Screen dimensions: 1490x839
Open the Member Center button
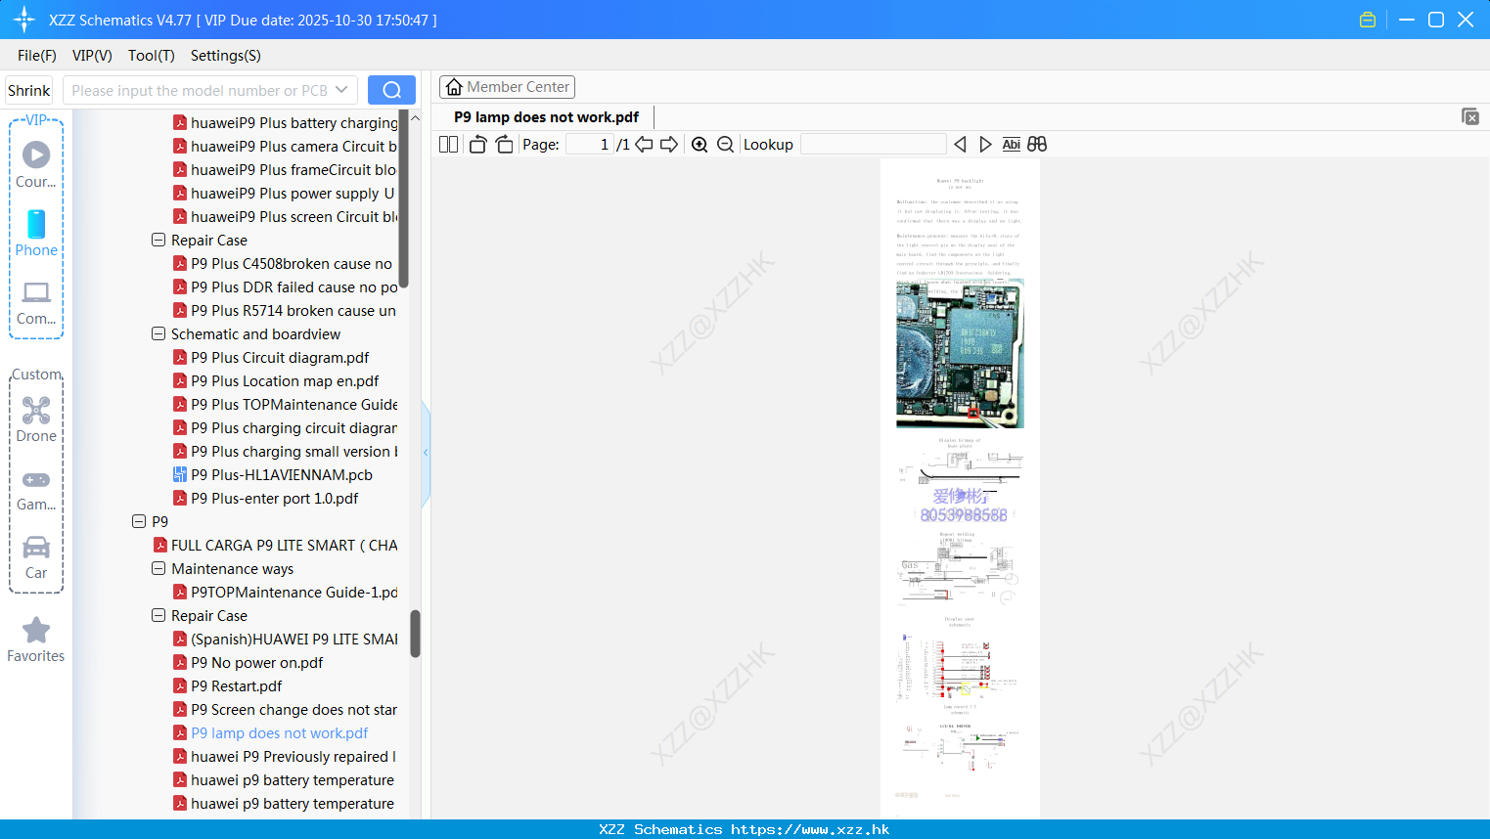[507, 87]
